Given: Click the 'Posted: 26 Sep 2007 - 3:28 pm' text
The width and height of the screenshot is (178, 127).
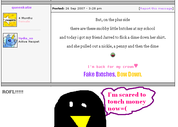Looking at the screenshot, I should pos(77,9).
